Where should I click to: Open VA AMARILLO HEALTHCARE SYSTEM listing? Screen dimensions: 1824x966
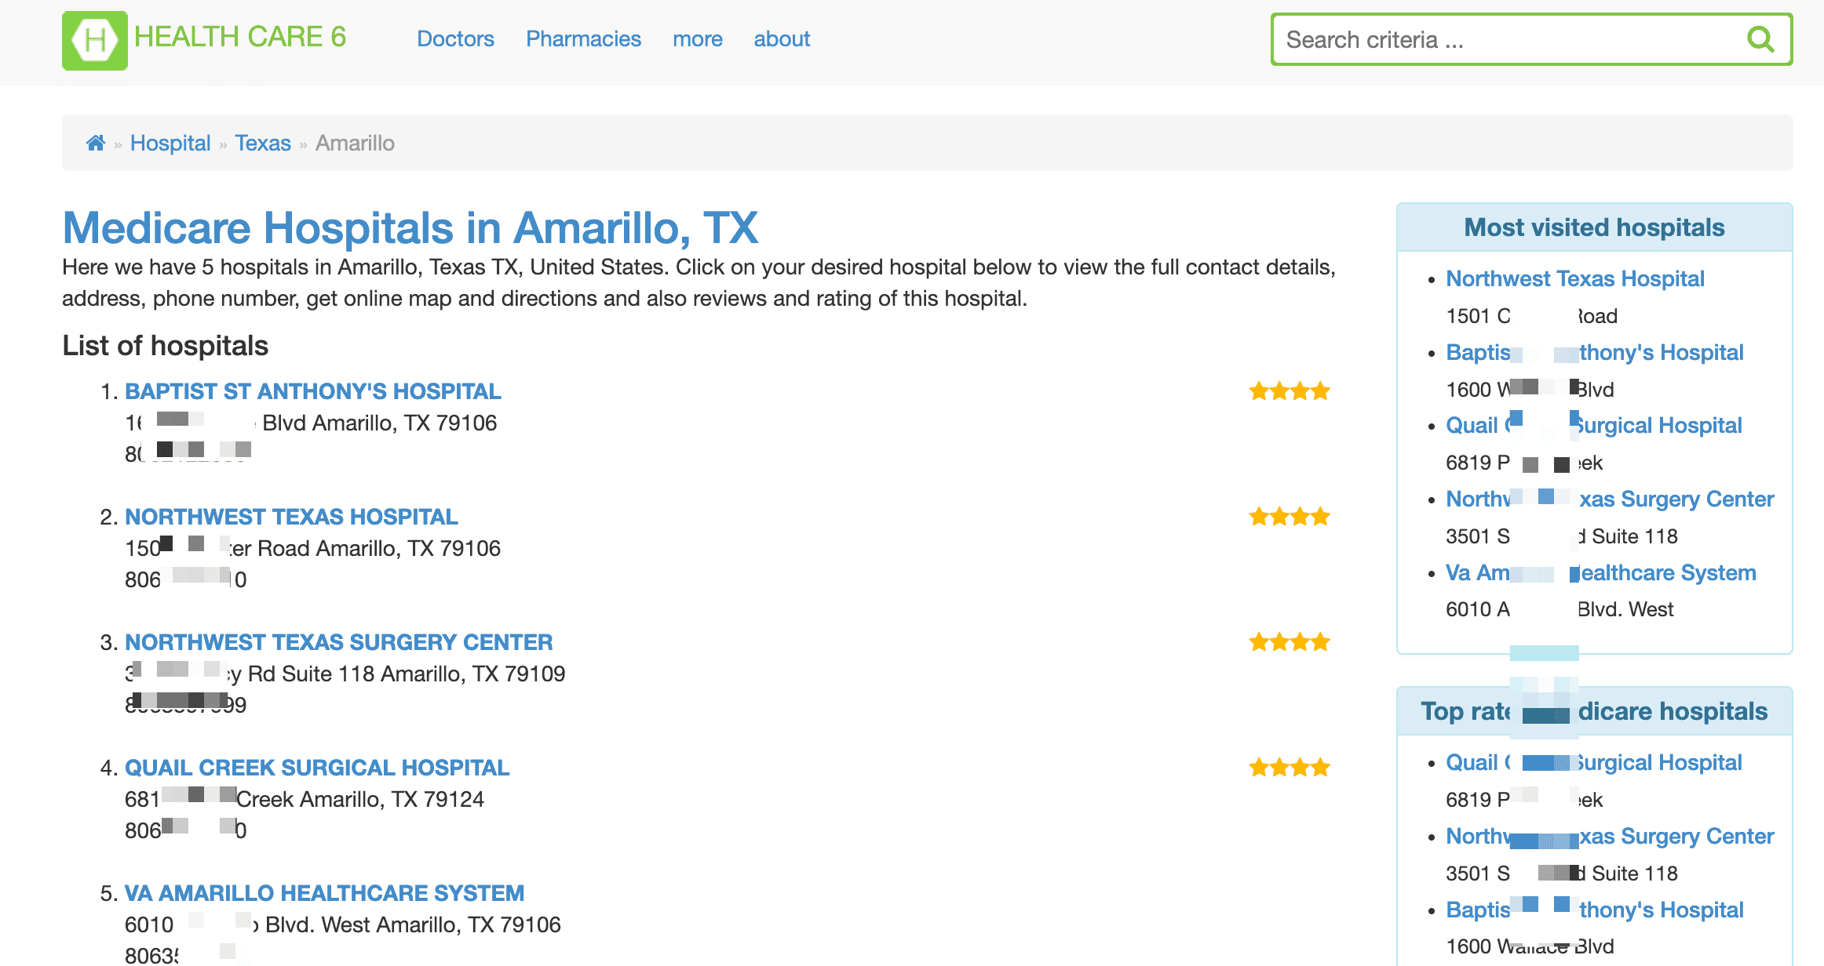tap(324, 893)
